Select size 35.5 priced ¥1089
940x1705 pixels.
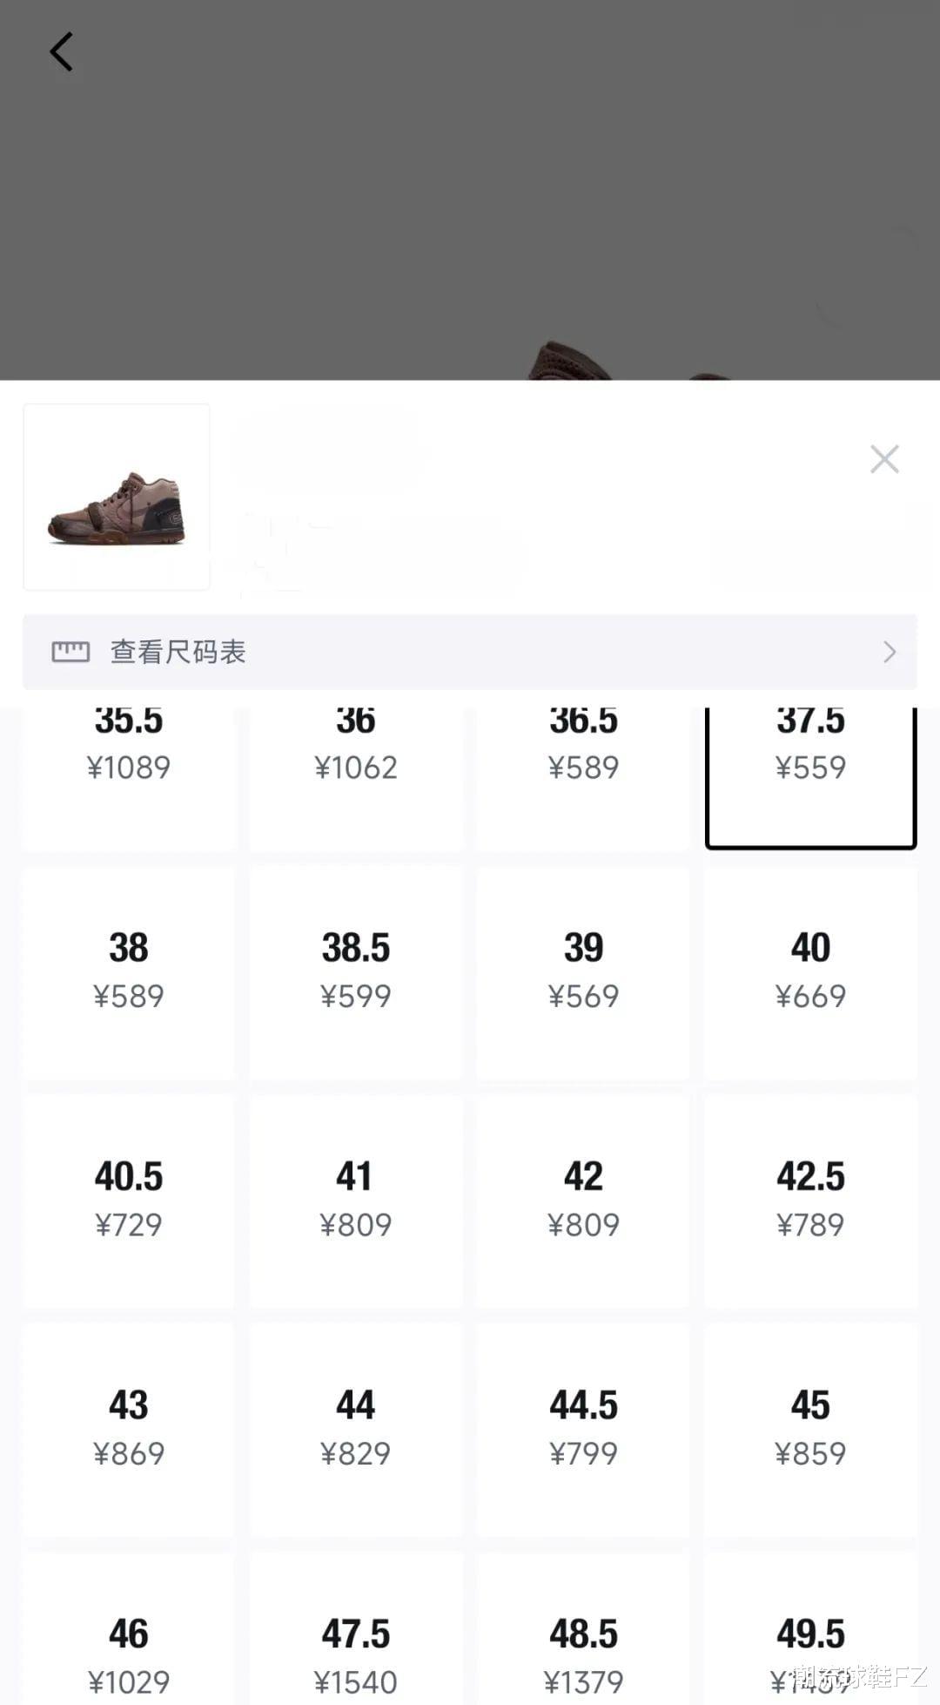[x=129, y=779]
